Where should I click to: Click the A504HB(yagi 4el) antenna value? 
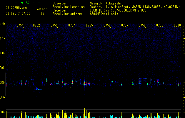click(x=104, y=14)
